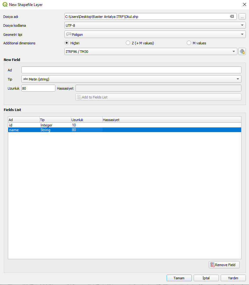Click the clear-text icon in file name field

pos(232,17)
